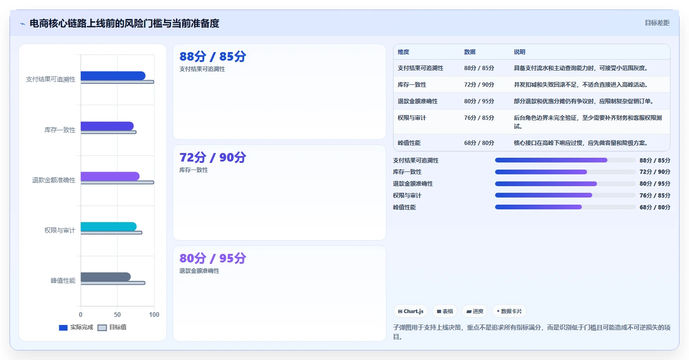Toggle the 目标值 legend item
689x360 pixels.
112,327
